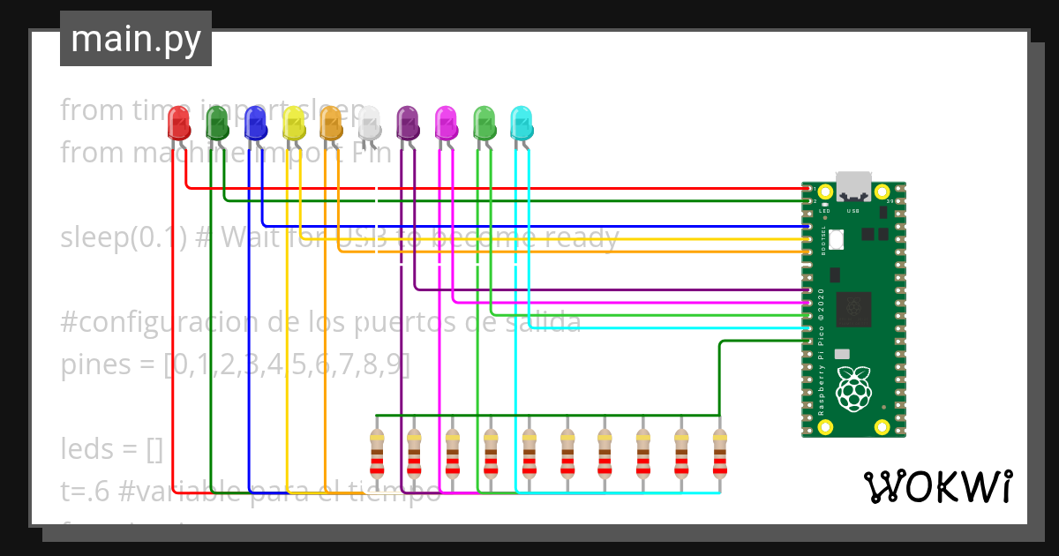Toggle the green LED next to the red one
1059x556 pixels.
pyautogui.click(x=217, y=124)
